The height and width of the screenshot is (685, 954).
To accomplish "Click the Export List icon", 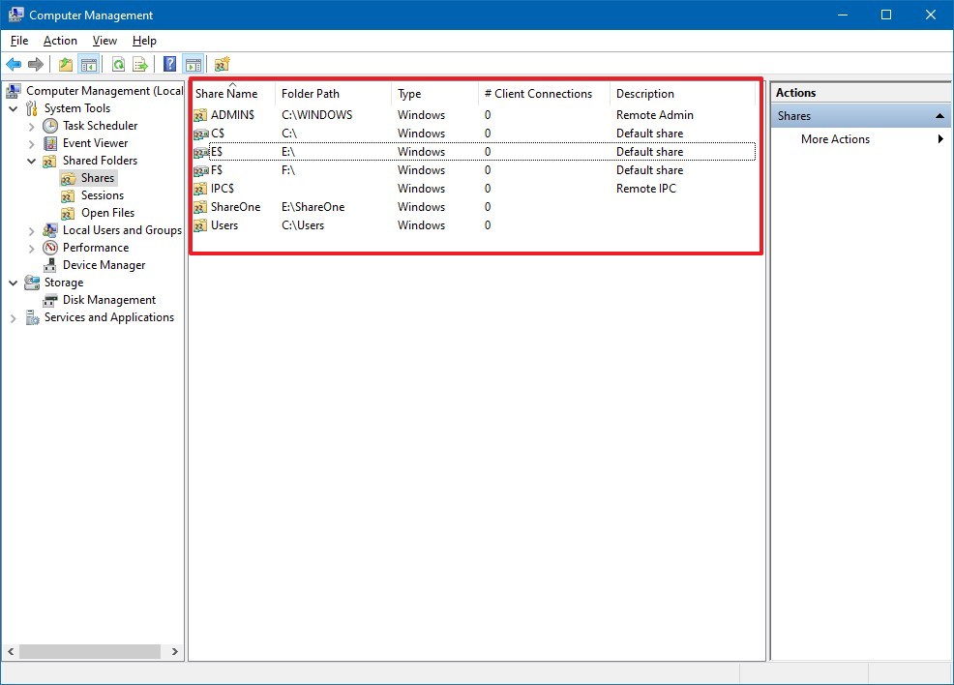I will click(x=141, y=64).
